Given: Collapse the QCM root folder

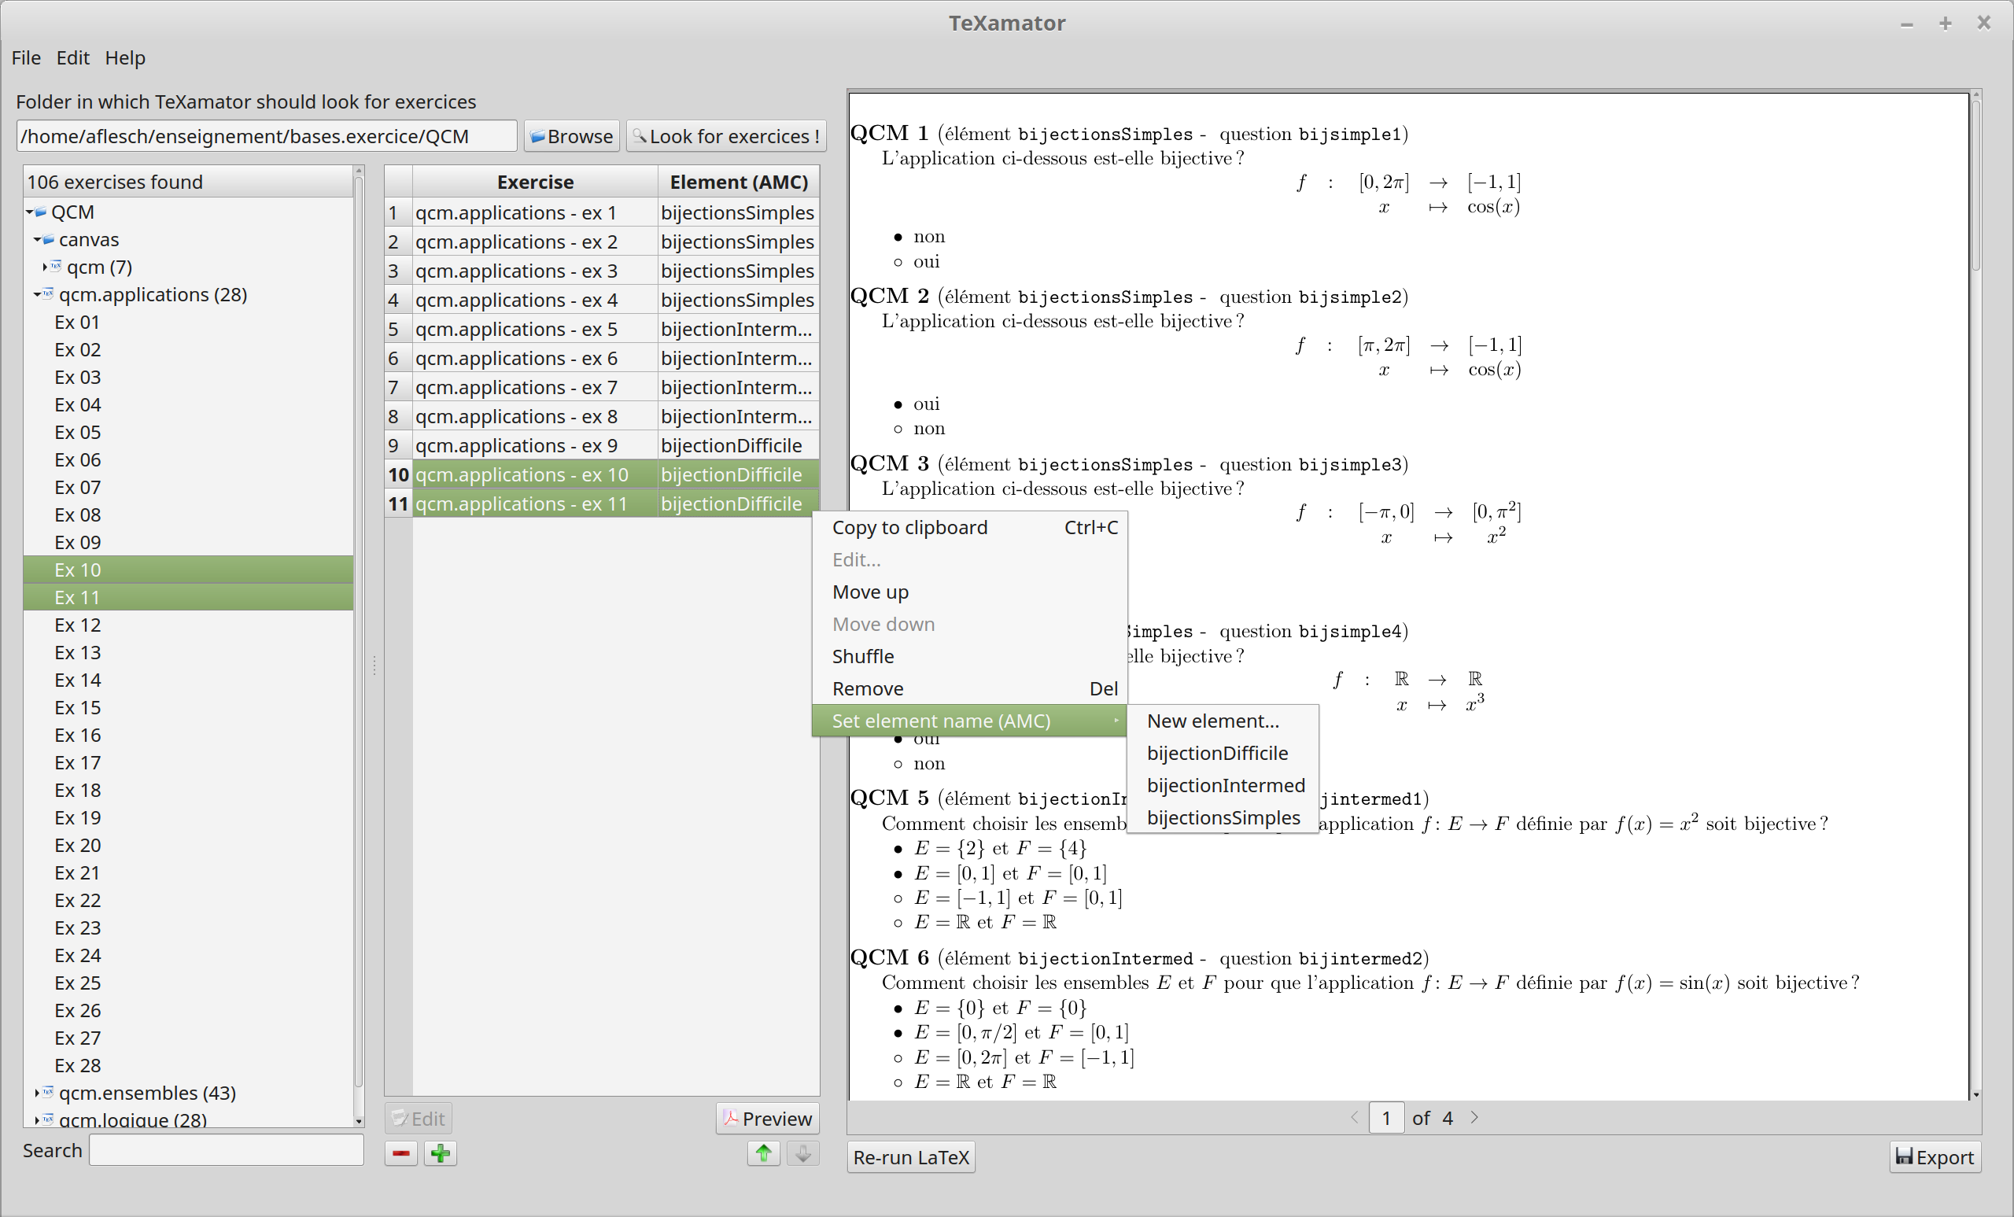Looking at the screenshot, I should pyautogui.click(x=29, y=212).
